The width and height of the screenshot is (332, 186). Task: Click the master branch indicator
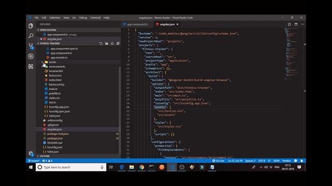[x=34, y=161]
